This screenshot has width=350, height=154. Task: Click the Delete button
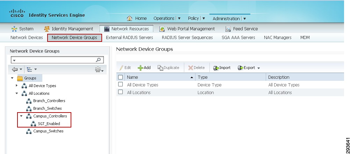point(197,68)
